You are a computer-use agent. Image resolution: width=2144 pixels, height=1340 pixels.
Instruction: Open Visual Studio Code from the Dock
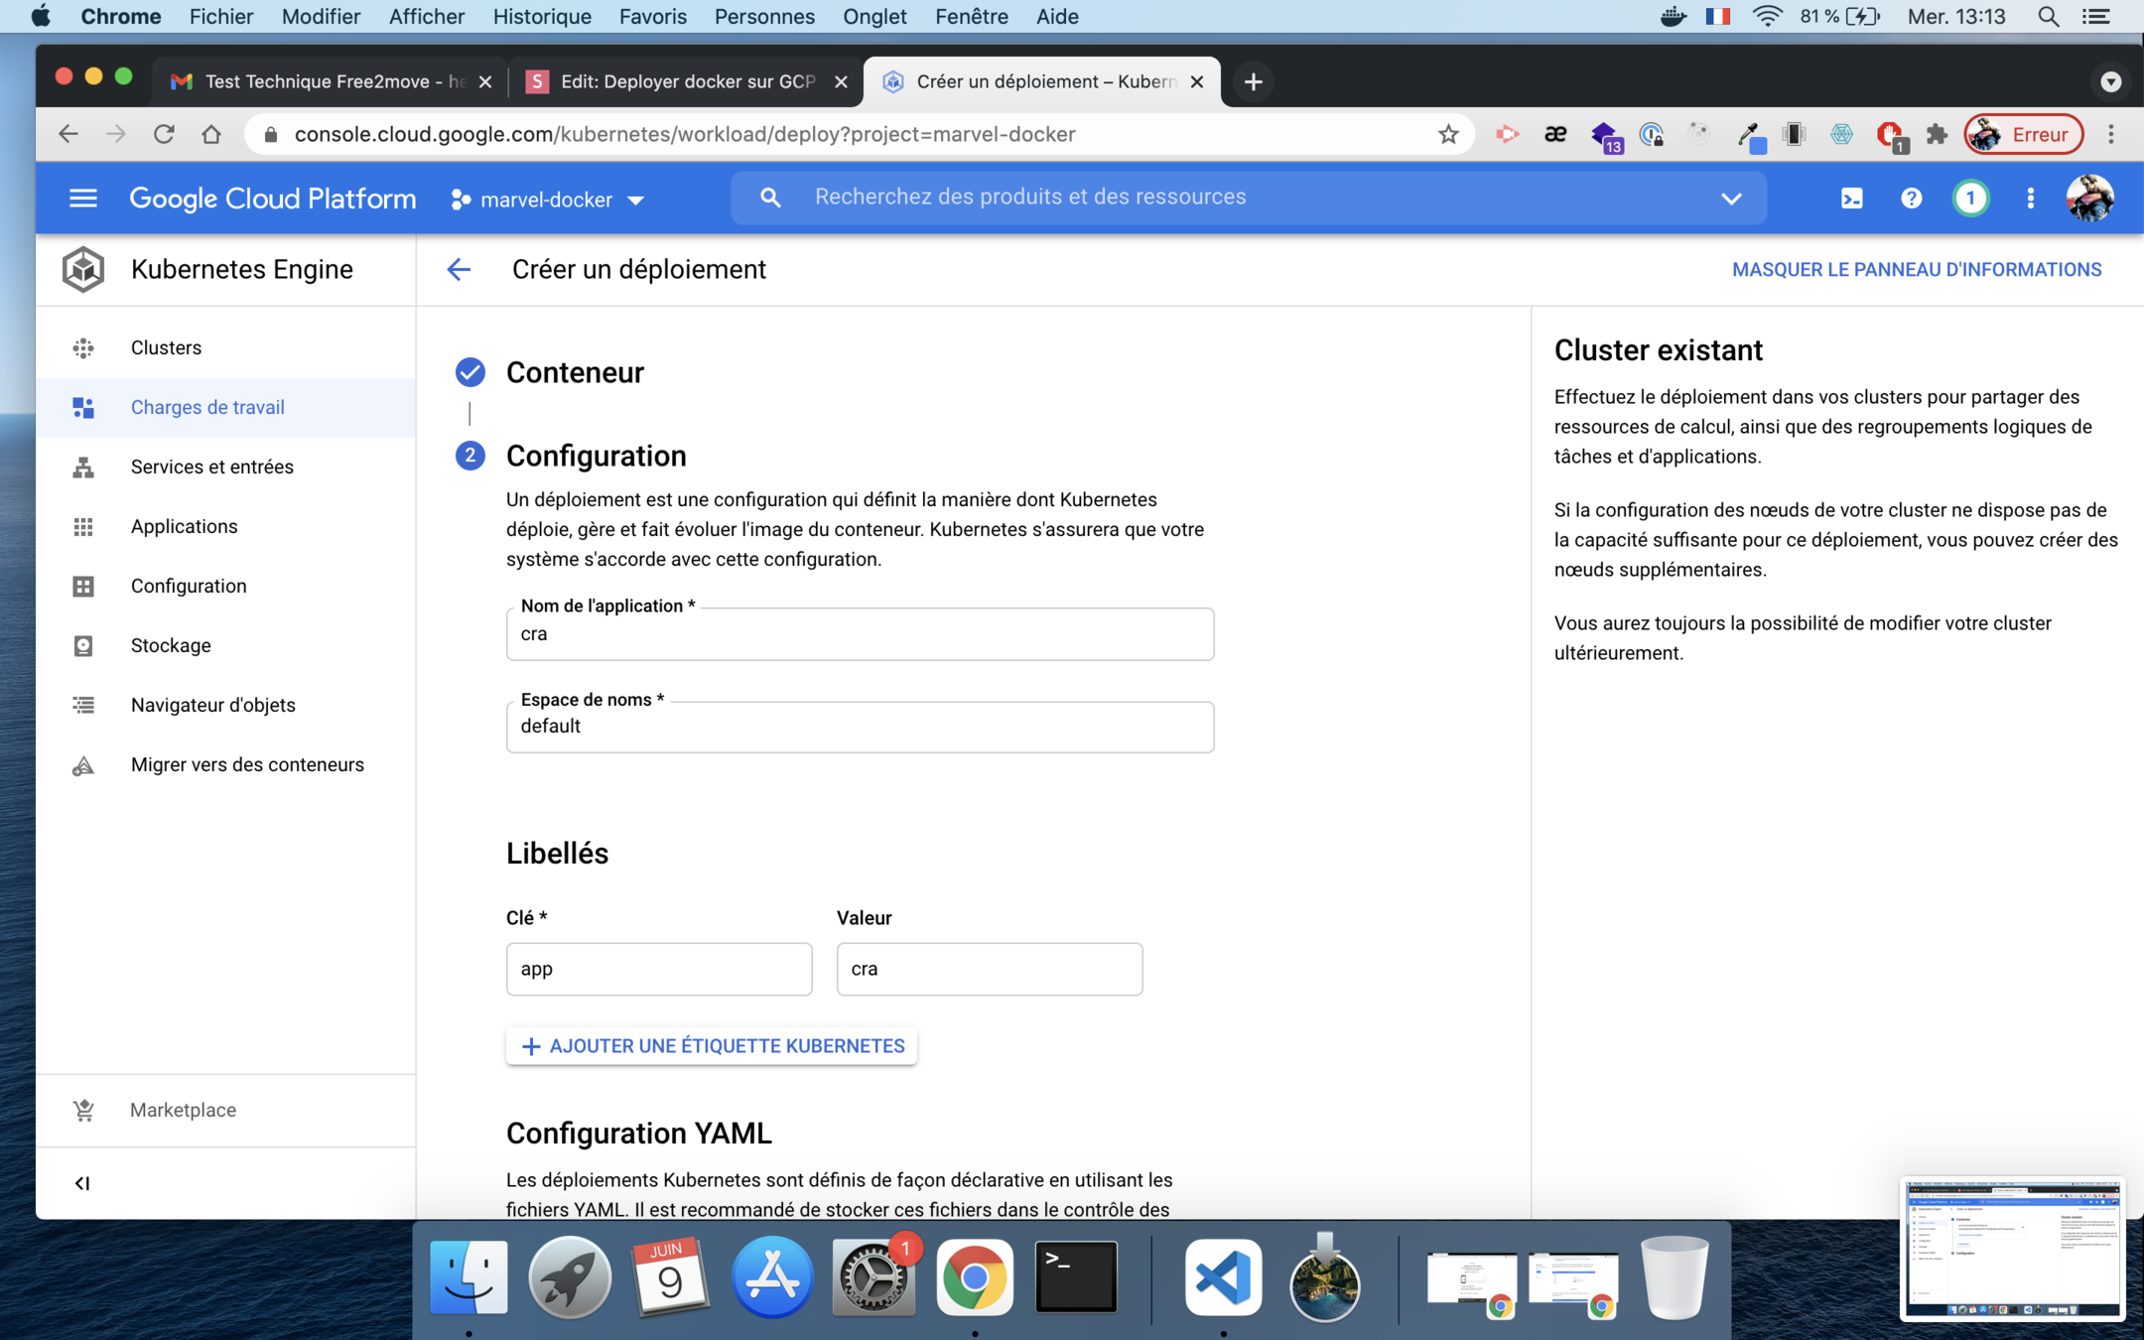pyautogui.click(x=1223, y=1278)
